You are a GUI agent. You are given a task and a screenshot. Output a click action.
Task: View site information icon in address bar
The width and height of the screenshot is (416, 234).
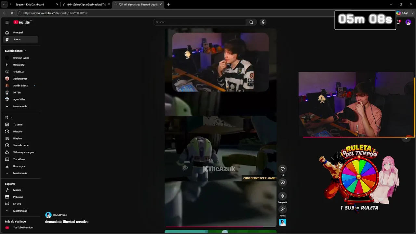coord(20,13)
